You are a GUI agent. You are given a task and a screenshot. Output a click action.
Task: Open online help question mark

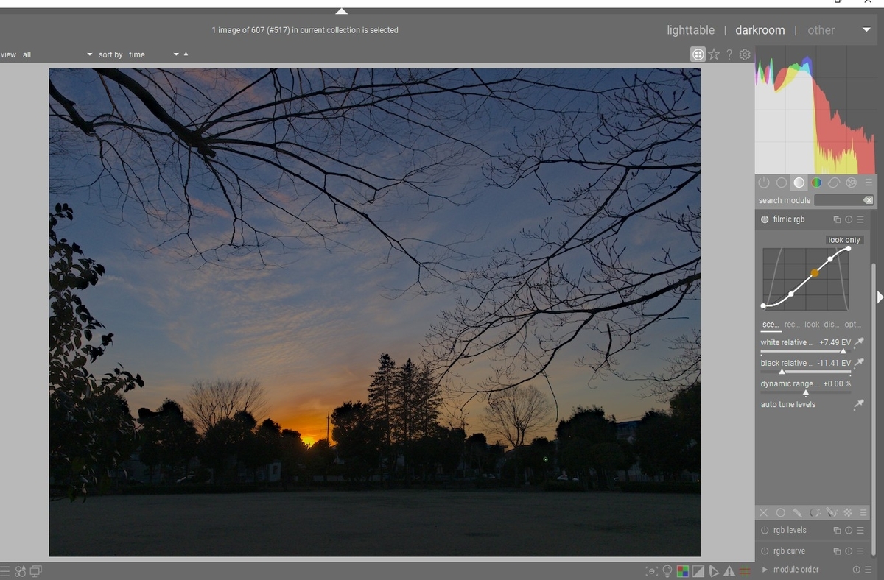coord(729,54)
